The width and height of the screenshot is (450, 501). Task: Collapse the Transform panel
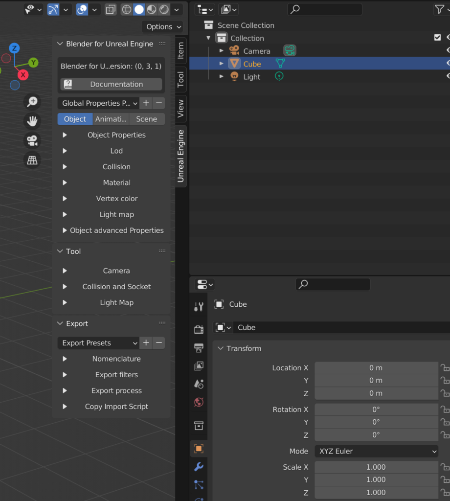point(221,348)
